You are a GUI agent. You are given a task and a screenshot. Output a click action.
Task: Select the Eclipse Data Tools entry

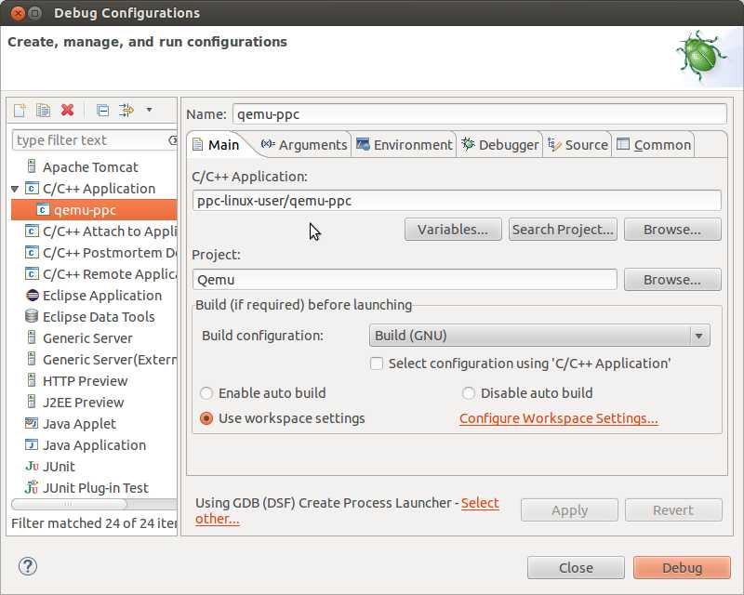(89, 316)
